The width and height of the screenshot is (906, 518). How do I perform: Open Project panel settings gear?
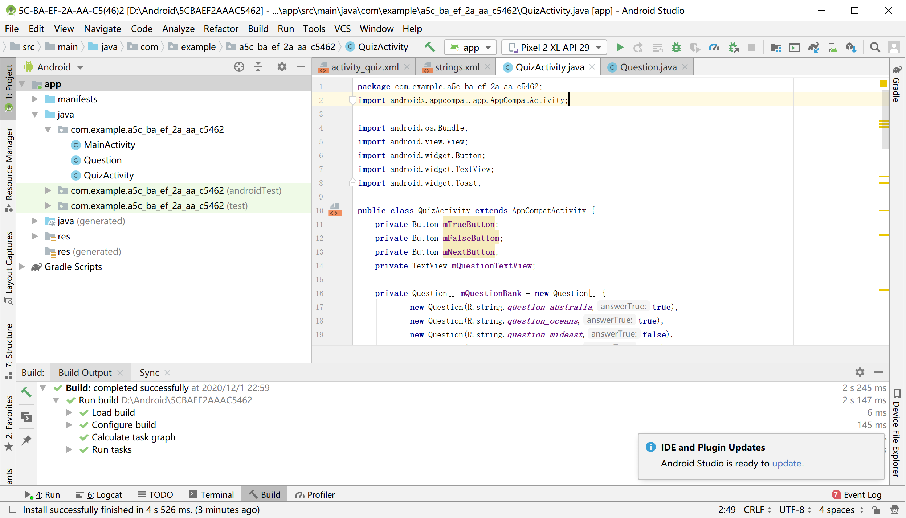click(x=282, y=67)
